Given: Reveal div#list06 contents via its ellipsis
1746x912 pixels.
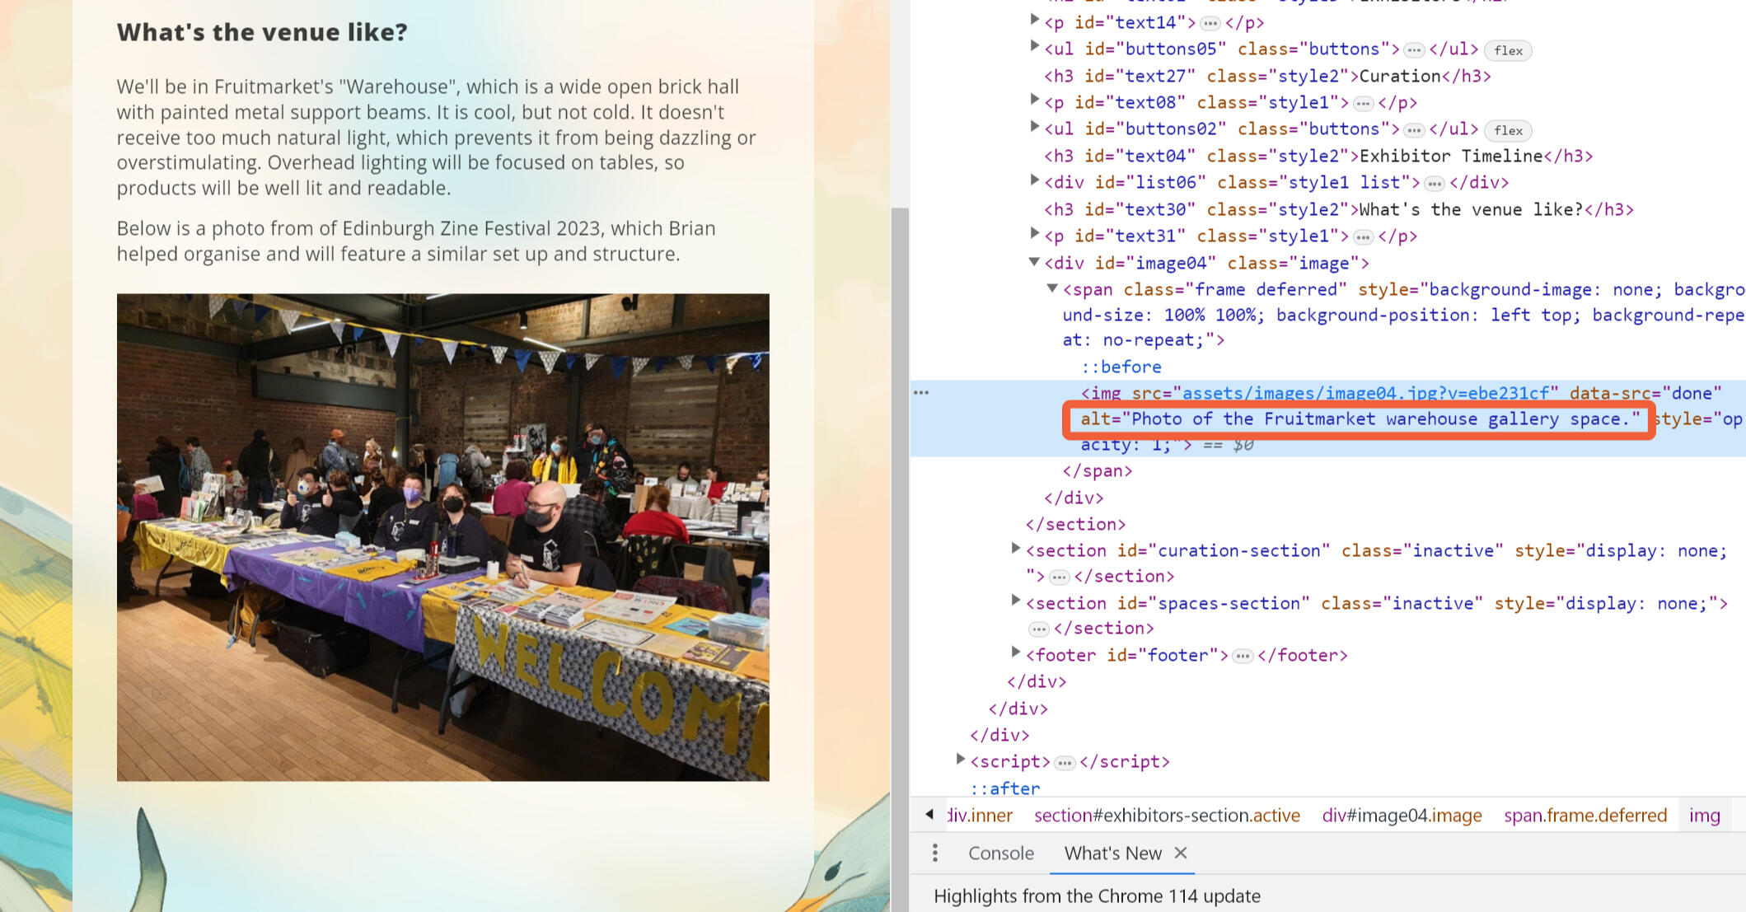Looking at the screenshot, I should pyautogui.click(x=1435, y=183).
